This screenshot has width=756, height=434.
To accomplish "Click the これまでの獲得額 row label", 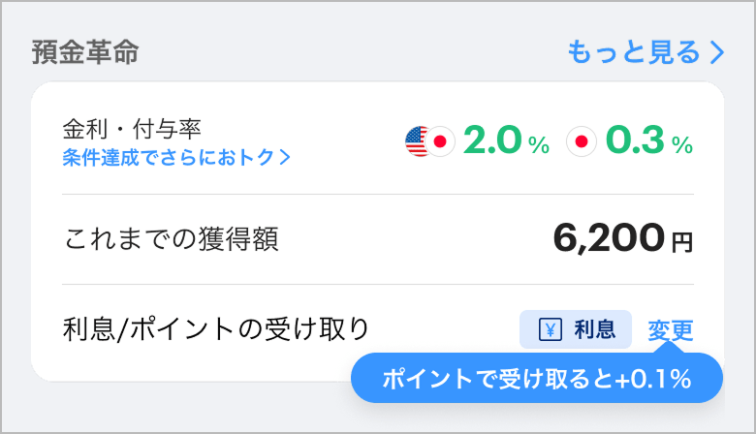I will coord(172,239).
